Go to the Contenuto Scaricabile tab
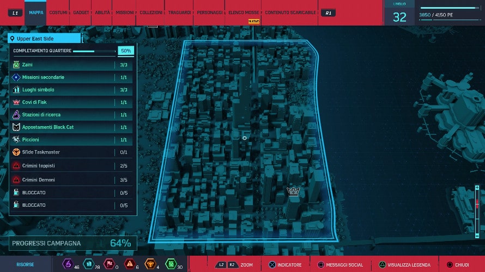The image size is (485, 272). (x=290, y=13)
